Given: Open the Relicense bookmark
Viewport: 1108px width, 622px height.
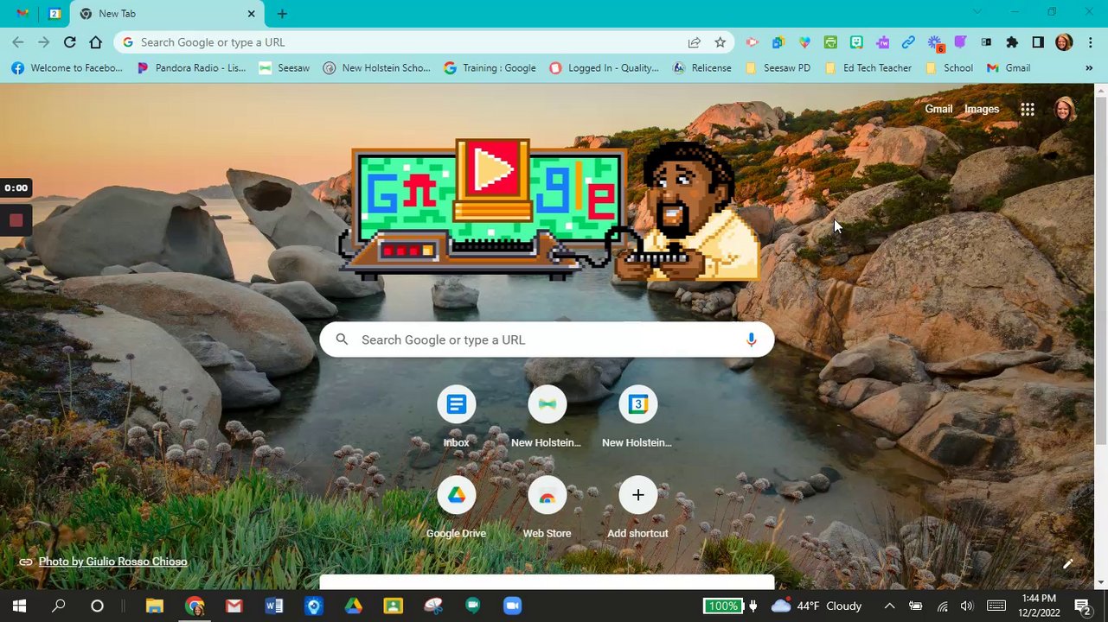Looking at the screenshot, I should tap(701, 68).
